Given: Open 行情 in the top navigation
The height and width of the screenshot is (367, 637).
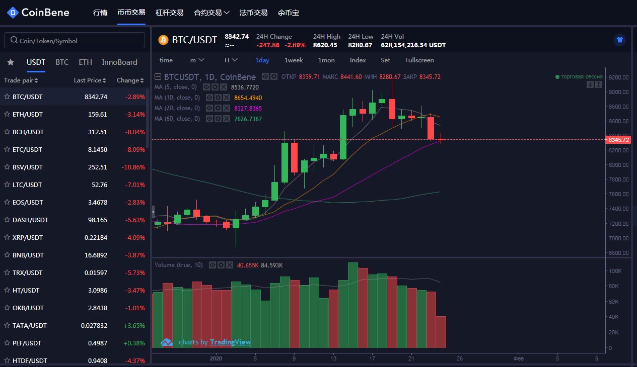Looking at the screenshot, I should click(x=100, y=13).
